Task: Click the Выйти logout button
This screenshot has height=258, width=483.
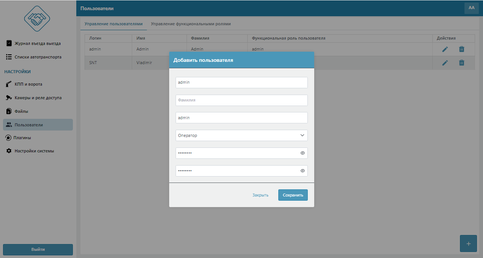Action: pyautogui.click(x=38, y=249)
